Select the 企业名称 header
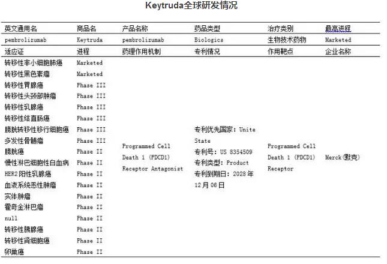The image size is (387, 264). [338, 52]
